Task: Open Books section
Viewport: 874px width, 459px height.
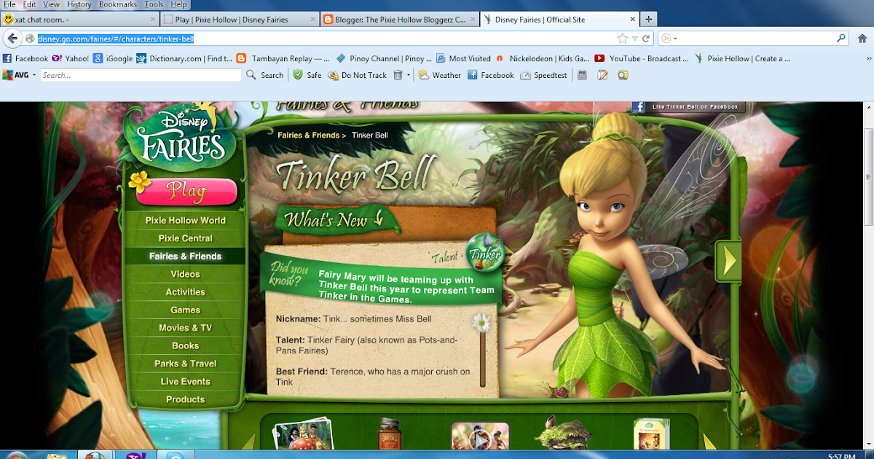Action: 185,345
